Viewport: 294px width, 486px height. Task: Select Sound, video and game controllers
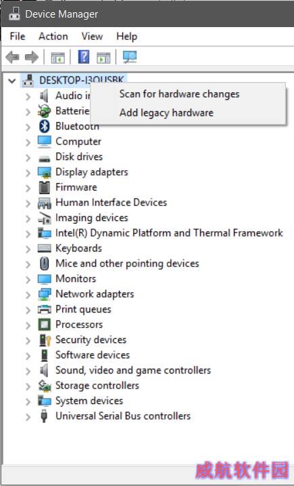point(133,370)
